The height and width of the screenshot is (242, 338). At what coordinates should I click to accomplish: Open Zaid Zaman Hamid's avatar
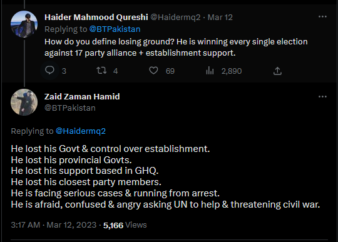[24, 103]
